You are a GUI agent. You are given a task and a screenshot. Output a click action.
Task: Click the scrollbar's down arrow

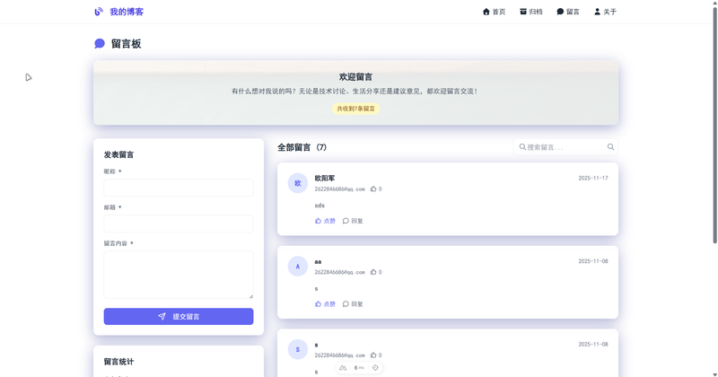714,374
